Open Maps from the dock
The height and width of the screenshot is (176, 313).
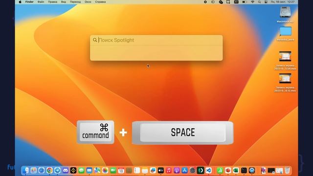click(x=97, y=170)
